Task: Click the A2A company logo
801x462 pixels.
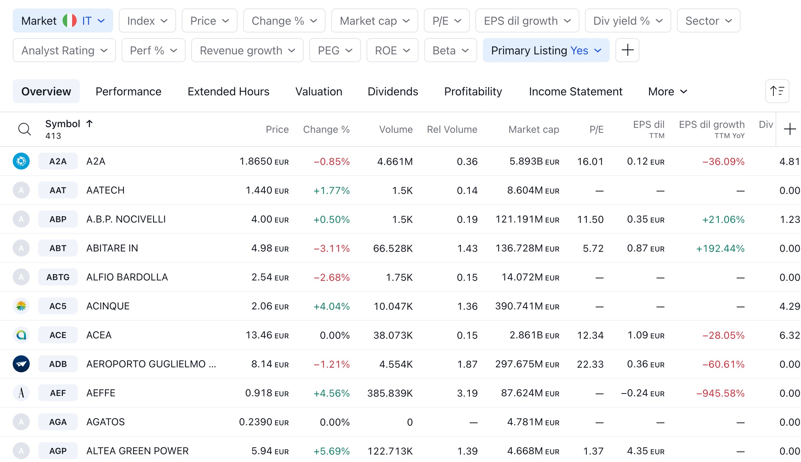Action: pos(21,161)
